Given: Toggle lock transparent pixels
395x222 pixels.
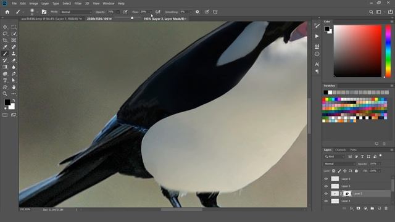Looking at the screenshot, I should click(333, 171).
